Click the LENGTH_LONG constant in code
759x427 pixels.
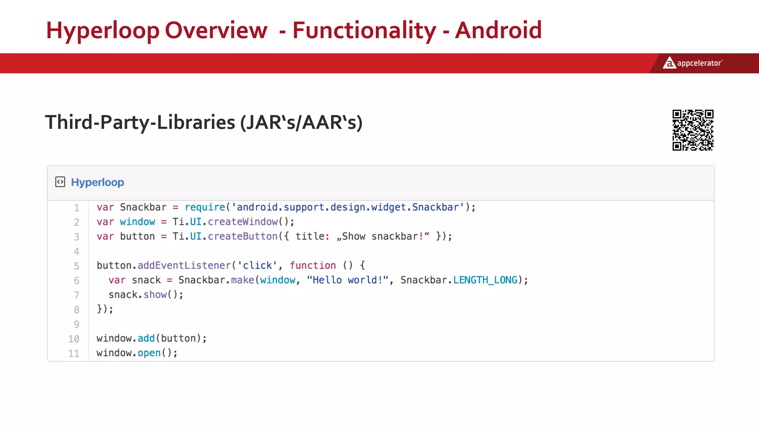click(485, 280)
